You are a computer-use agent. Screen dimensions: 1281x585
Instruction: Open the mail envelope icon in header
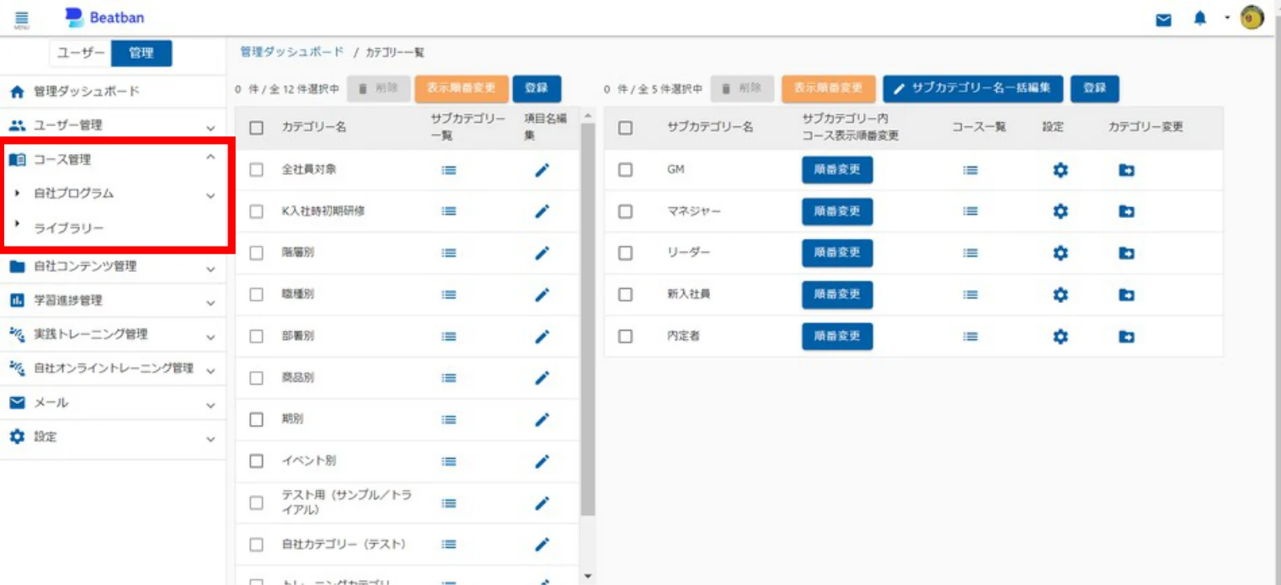[1163, 19]
